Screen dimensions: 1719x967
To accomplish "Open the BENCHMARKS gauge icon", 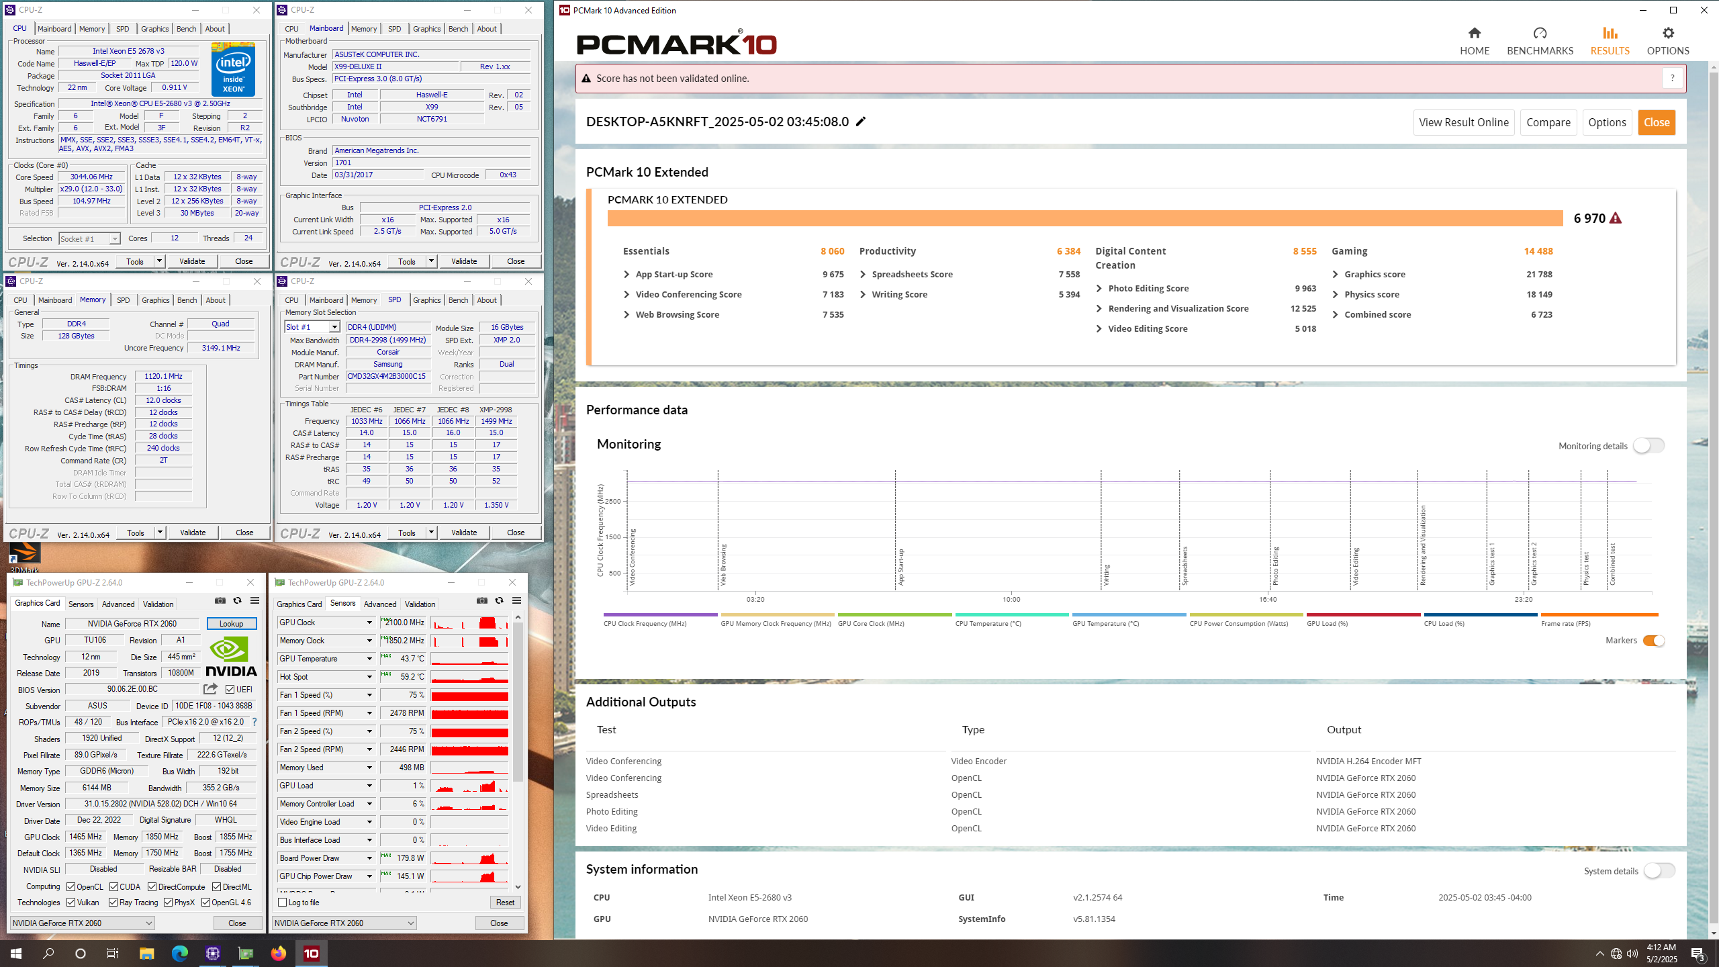I will point(1540,33).
